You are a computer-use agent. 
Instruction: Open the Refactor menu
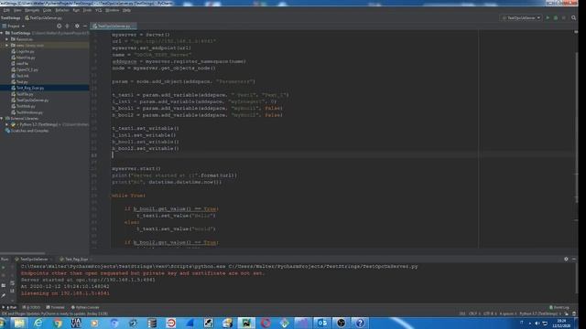(62, 10)
